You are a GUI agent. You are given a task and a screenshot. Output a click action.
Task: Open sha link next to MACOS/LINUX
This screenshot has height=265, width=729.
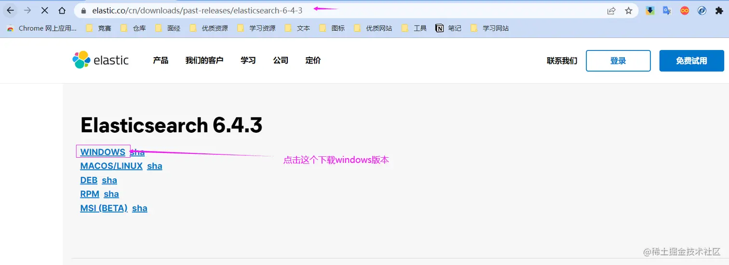[155, 166]
